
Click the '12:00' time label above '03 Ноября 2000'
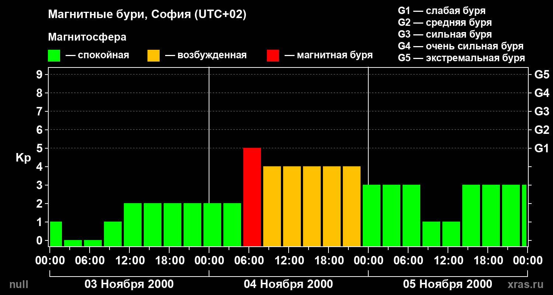[129, 260]
